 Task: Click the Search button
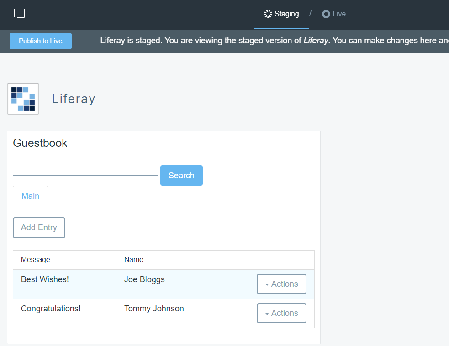(x=181, y=176)
